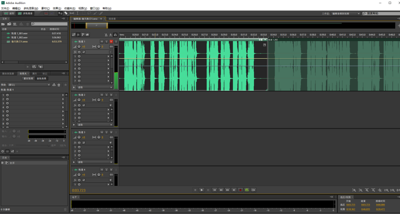The image size is (400, 214).
Task: Click Loop Playback button in Files panel
Action: coord(34,67)
